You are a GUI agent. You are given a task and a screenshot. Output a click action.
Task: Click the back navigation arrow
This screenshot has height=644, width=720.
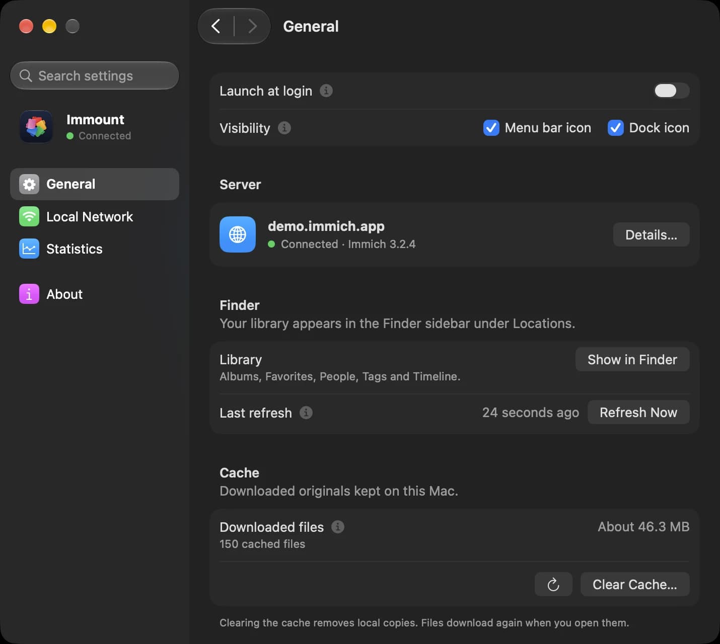tap(216, 26)
